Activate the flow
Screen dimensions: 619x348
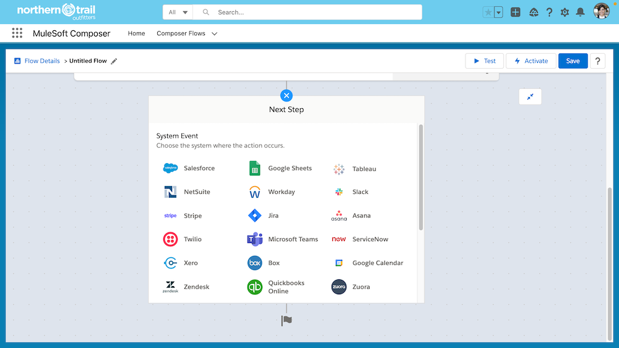[531, 61]
